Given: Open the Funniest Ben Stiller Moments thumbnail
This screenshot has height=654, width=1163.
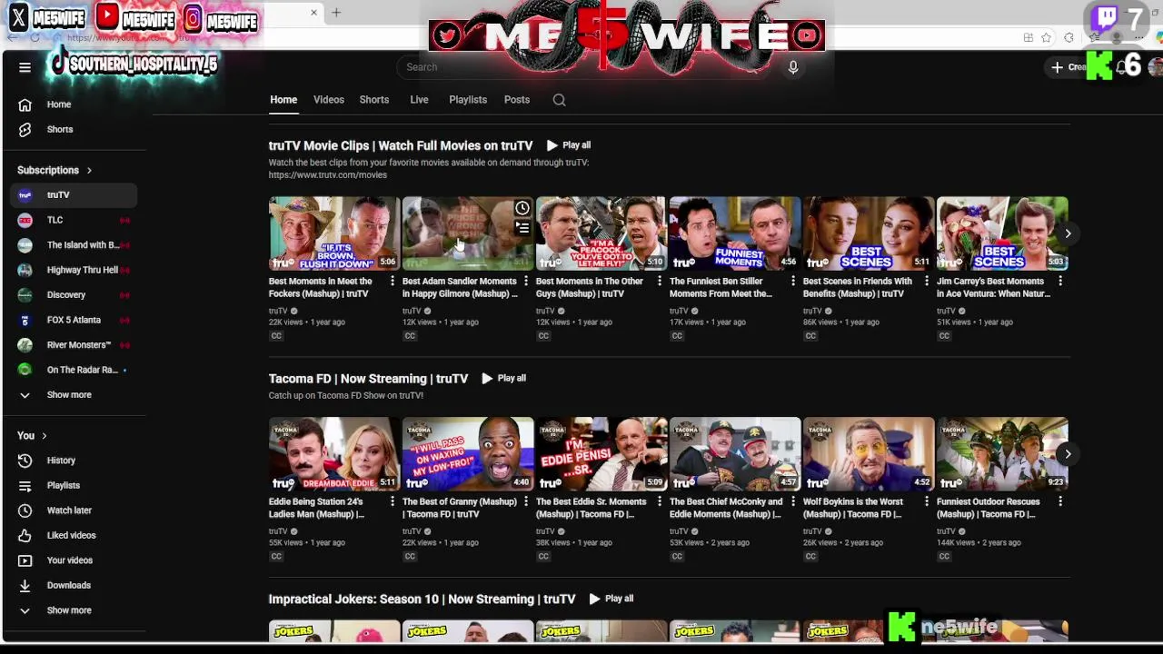Looking at the screenshot, I should coord(735,233).
